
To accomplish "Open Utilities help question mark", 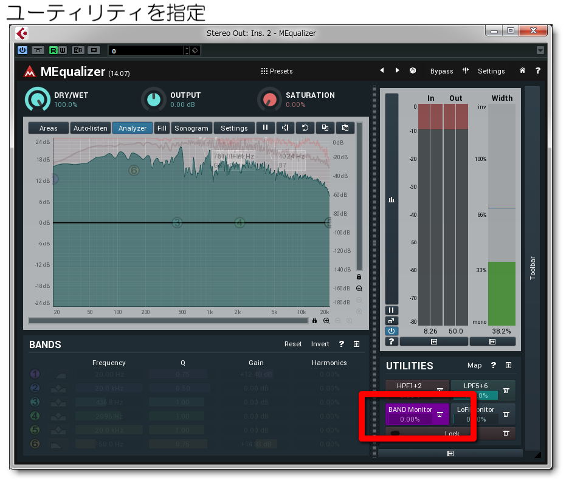I will (x=494, y=365).
